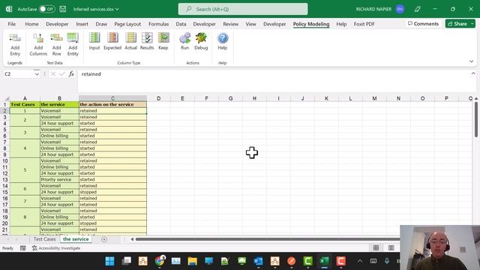Select column C header
This screenshot has width=480, height=270.
113,98
